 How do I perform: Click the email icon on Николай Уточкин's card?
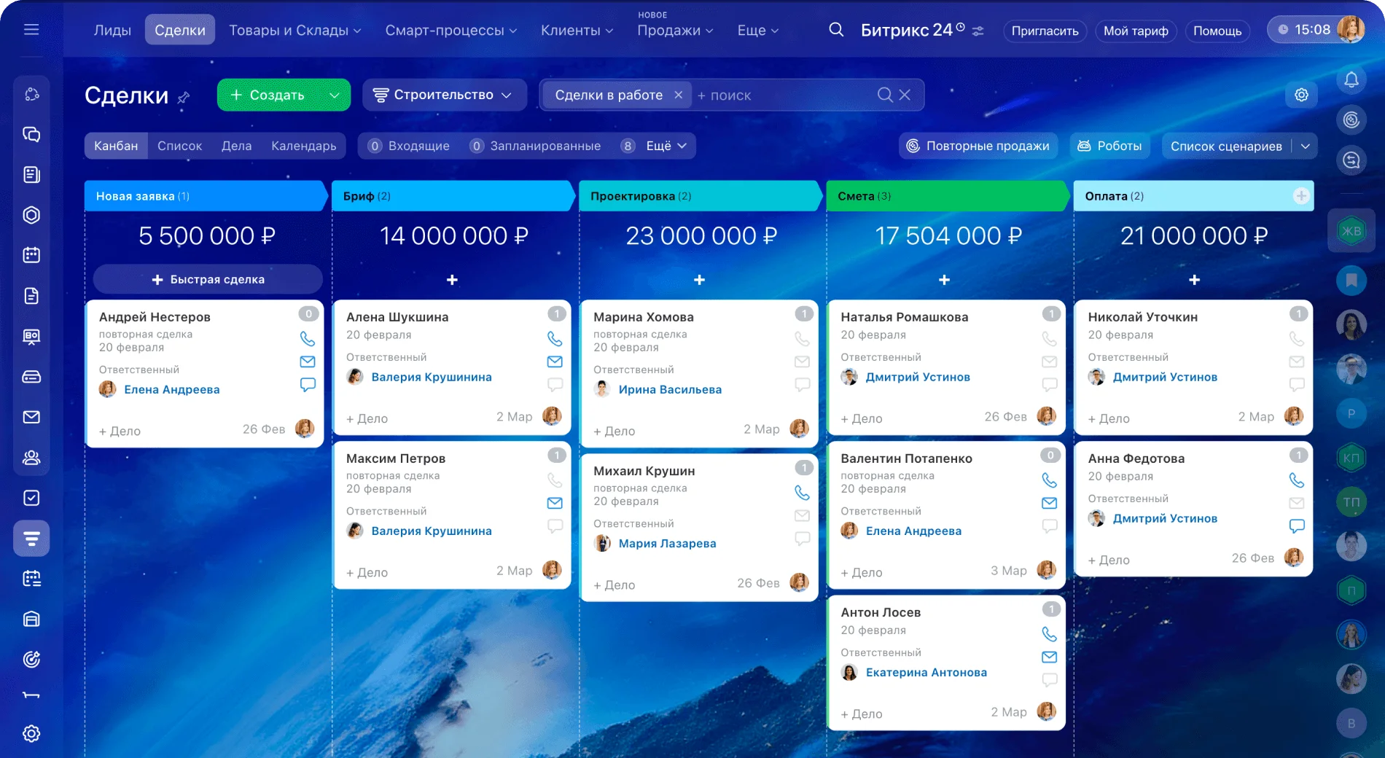pyautogui.click(x=1296, y=360)
